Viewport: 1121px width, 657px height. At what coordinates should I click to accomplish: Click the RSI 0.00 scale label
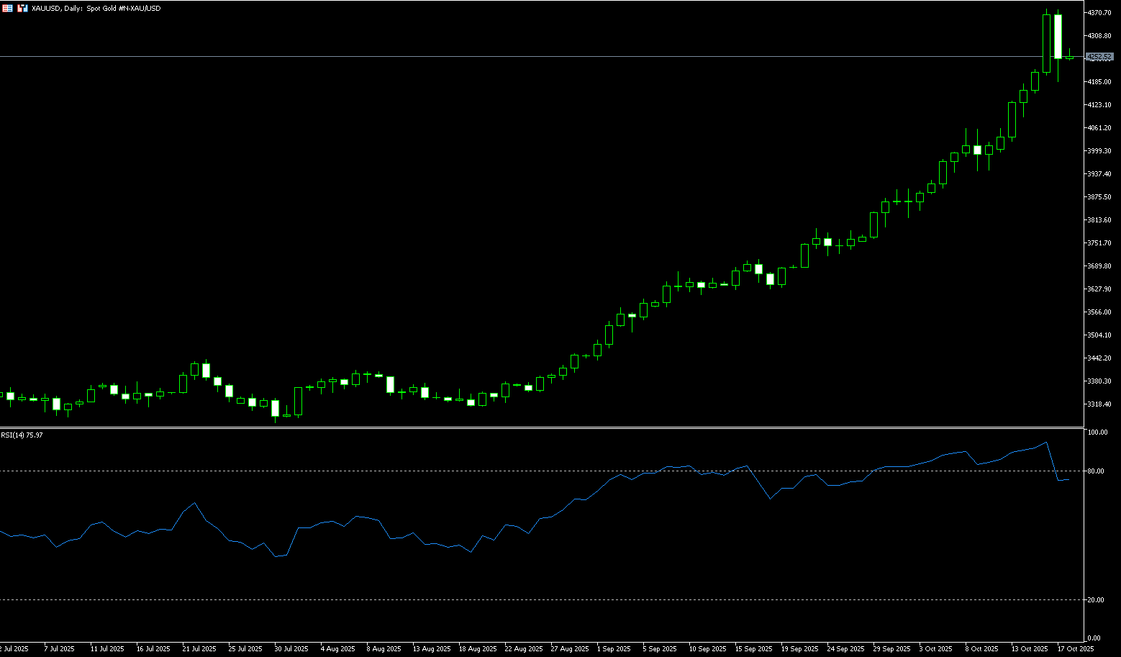[1095, 638]
